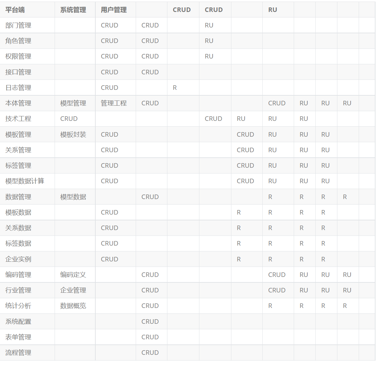Screen dimensions: 381x369
Task: Click the 平台端 column header
Action: coord(15,10)
